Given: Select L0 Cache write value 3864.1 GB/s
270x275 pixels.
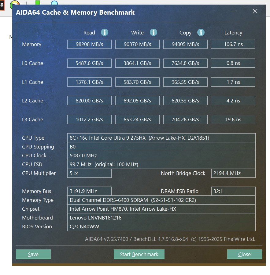Looking at the screenshot, I should click(137, 63).
